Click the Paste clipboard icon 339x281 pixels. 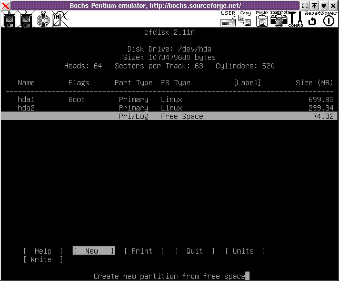point(262,19)
